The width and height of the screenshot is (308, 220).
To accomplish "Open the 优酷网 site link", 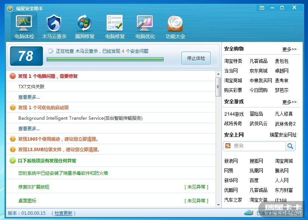I will 231,190.
